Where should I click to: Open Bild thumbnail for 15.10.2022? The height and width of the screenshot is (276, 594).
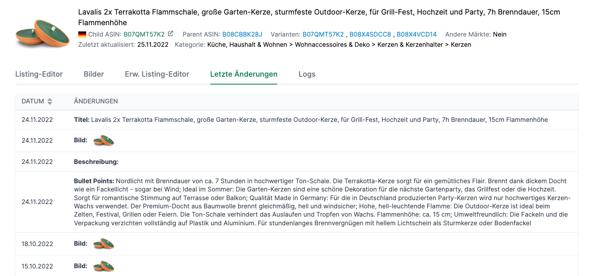[104, 266]
